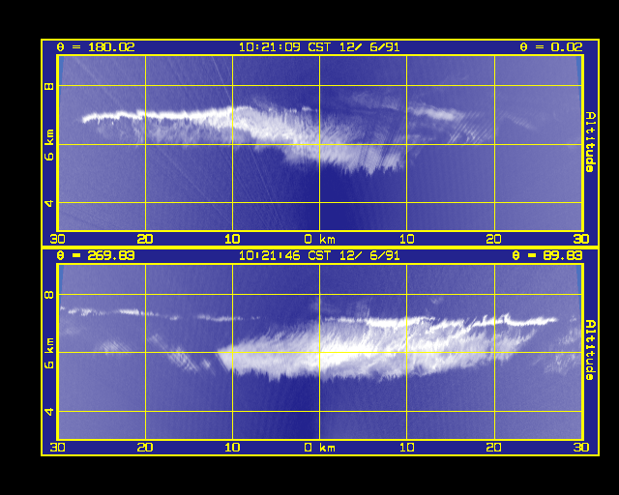Click the "10:21:46 CST 12/ 6/91" timestamp

[x=319, y=255]
